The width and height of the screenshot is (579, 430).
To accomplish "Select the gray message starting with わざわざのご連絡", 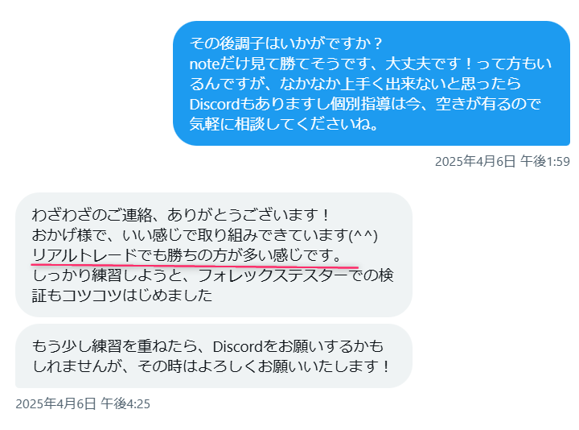I will pyautogui.click(x=213, y=254).
